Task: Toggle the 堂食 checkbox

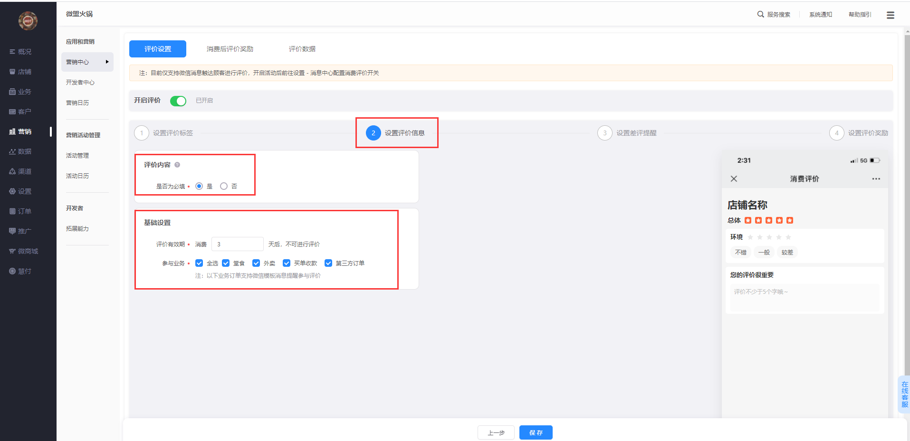Action: coord(226,263)
